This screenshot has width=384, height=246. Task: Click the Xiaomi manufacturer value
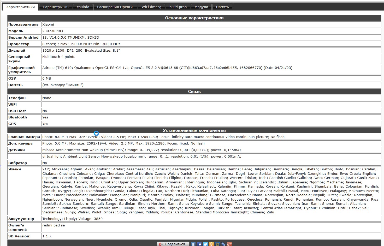pos(48,24)
